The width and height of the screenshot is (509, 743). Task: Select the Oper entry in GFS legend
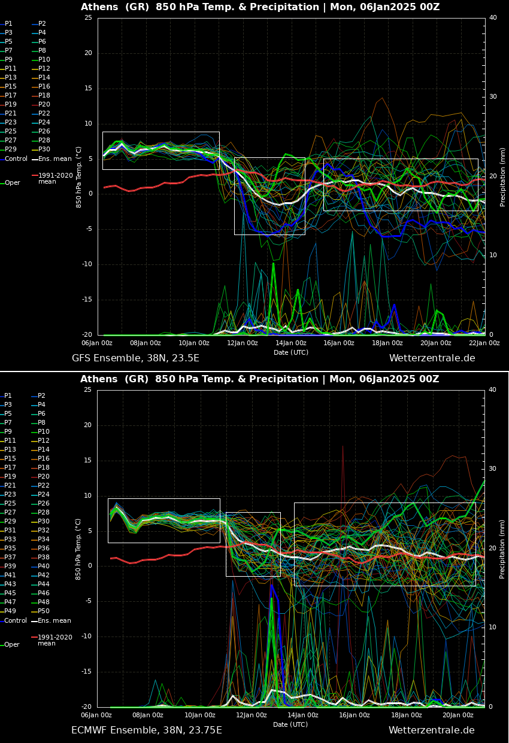(12, 183)
